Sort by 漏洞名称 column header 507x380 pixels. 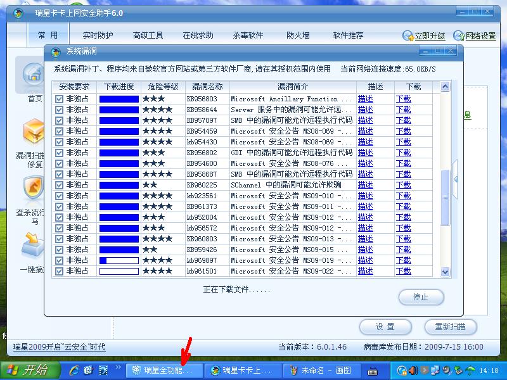208,87
